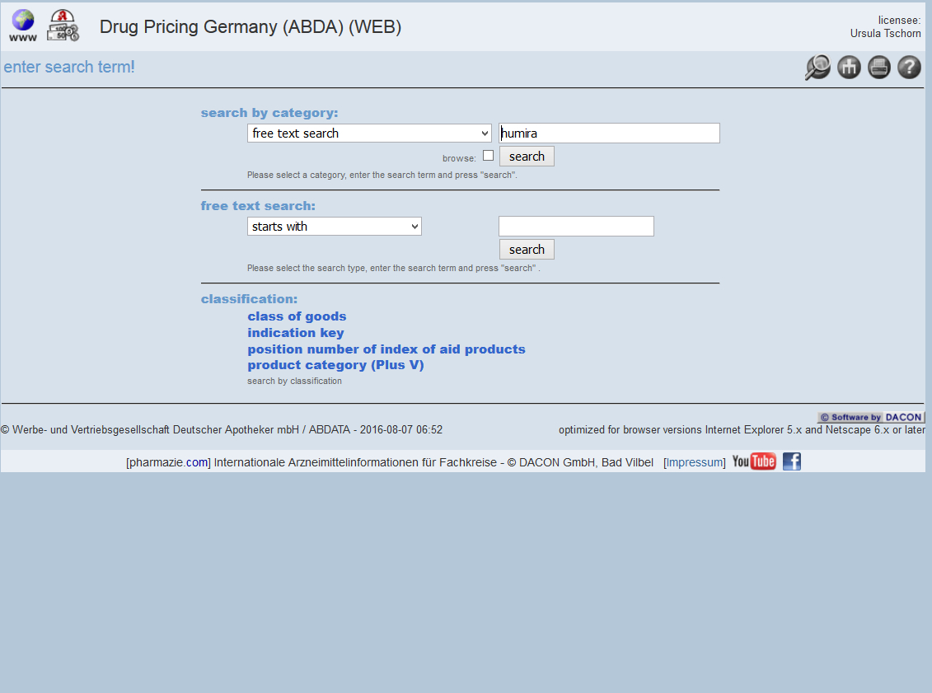Screen dimensions: 932x693
Task: Open the Impressum link in footer
Action: point(695,462)
